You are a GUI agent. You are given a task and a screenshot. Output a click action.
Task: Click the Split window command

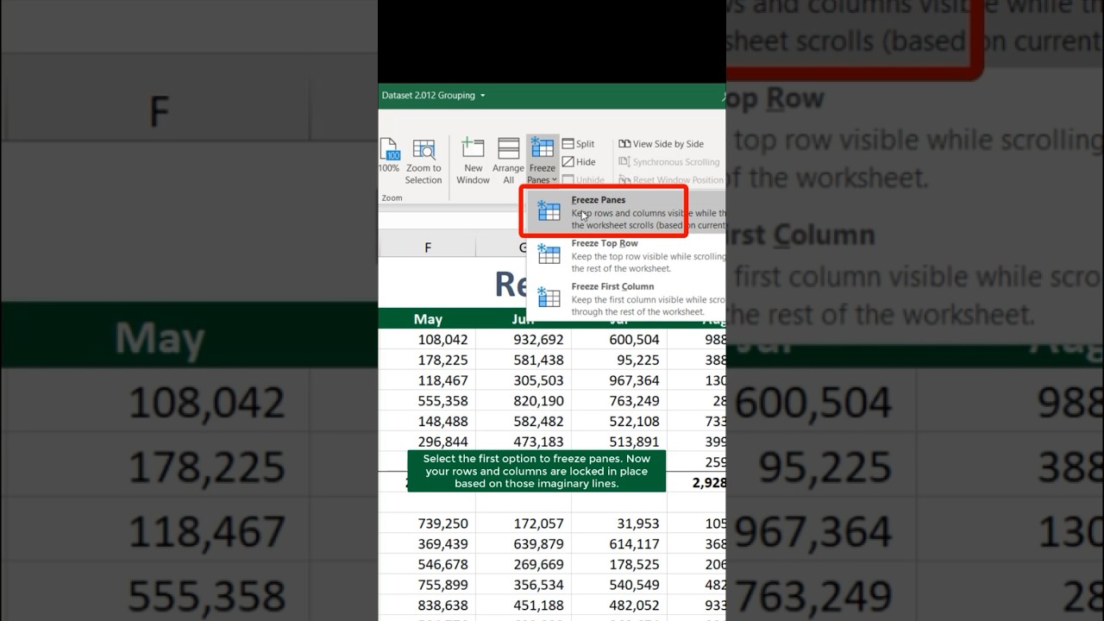click(x=578, y=144)
